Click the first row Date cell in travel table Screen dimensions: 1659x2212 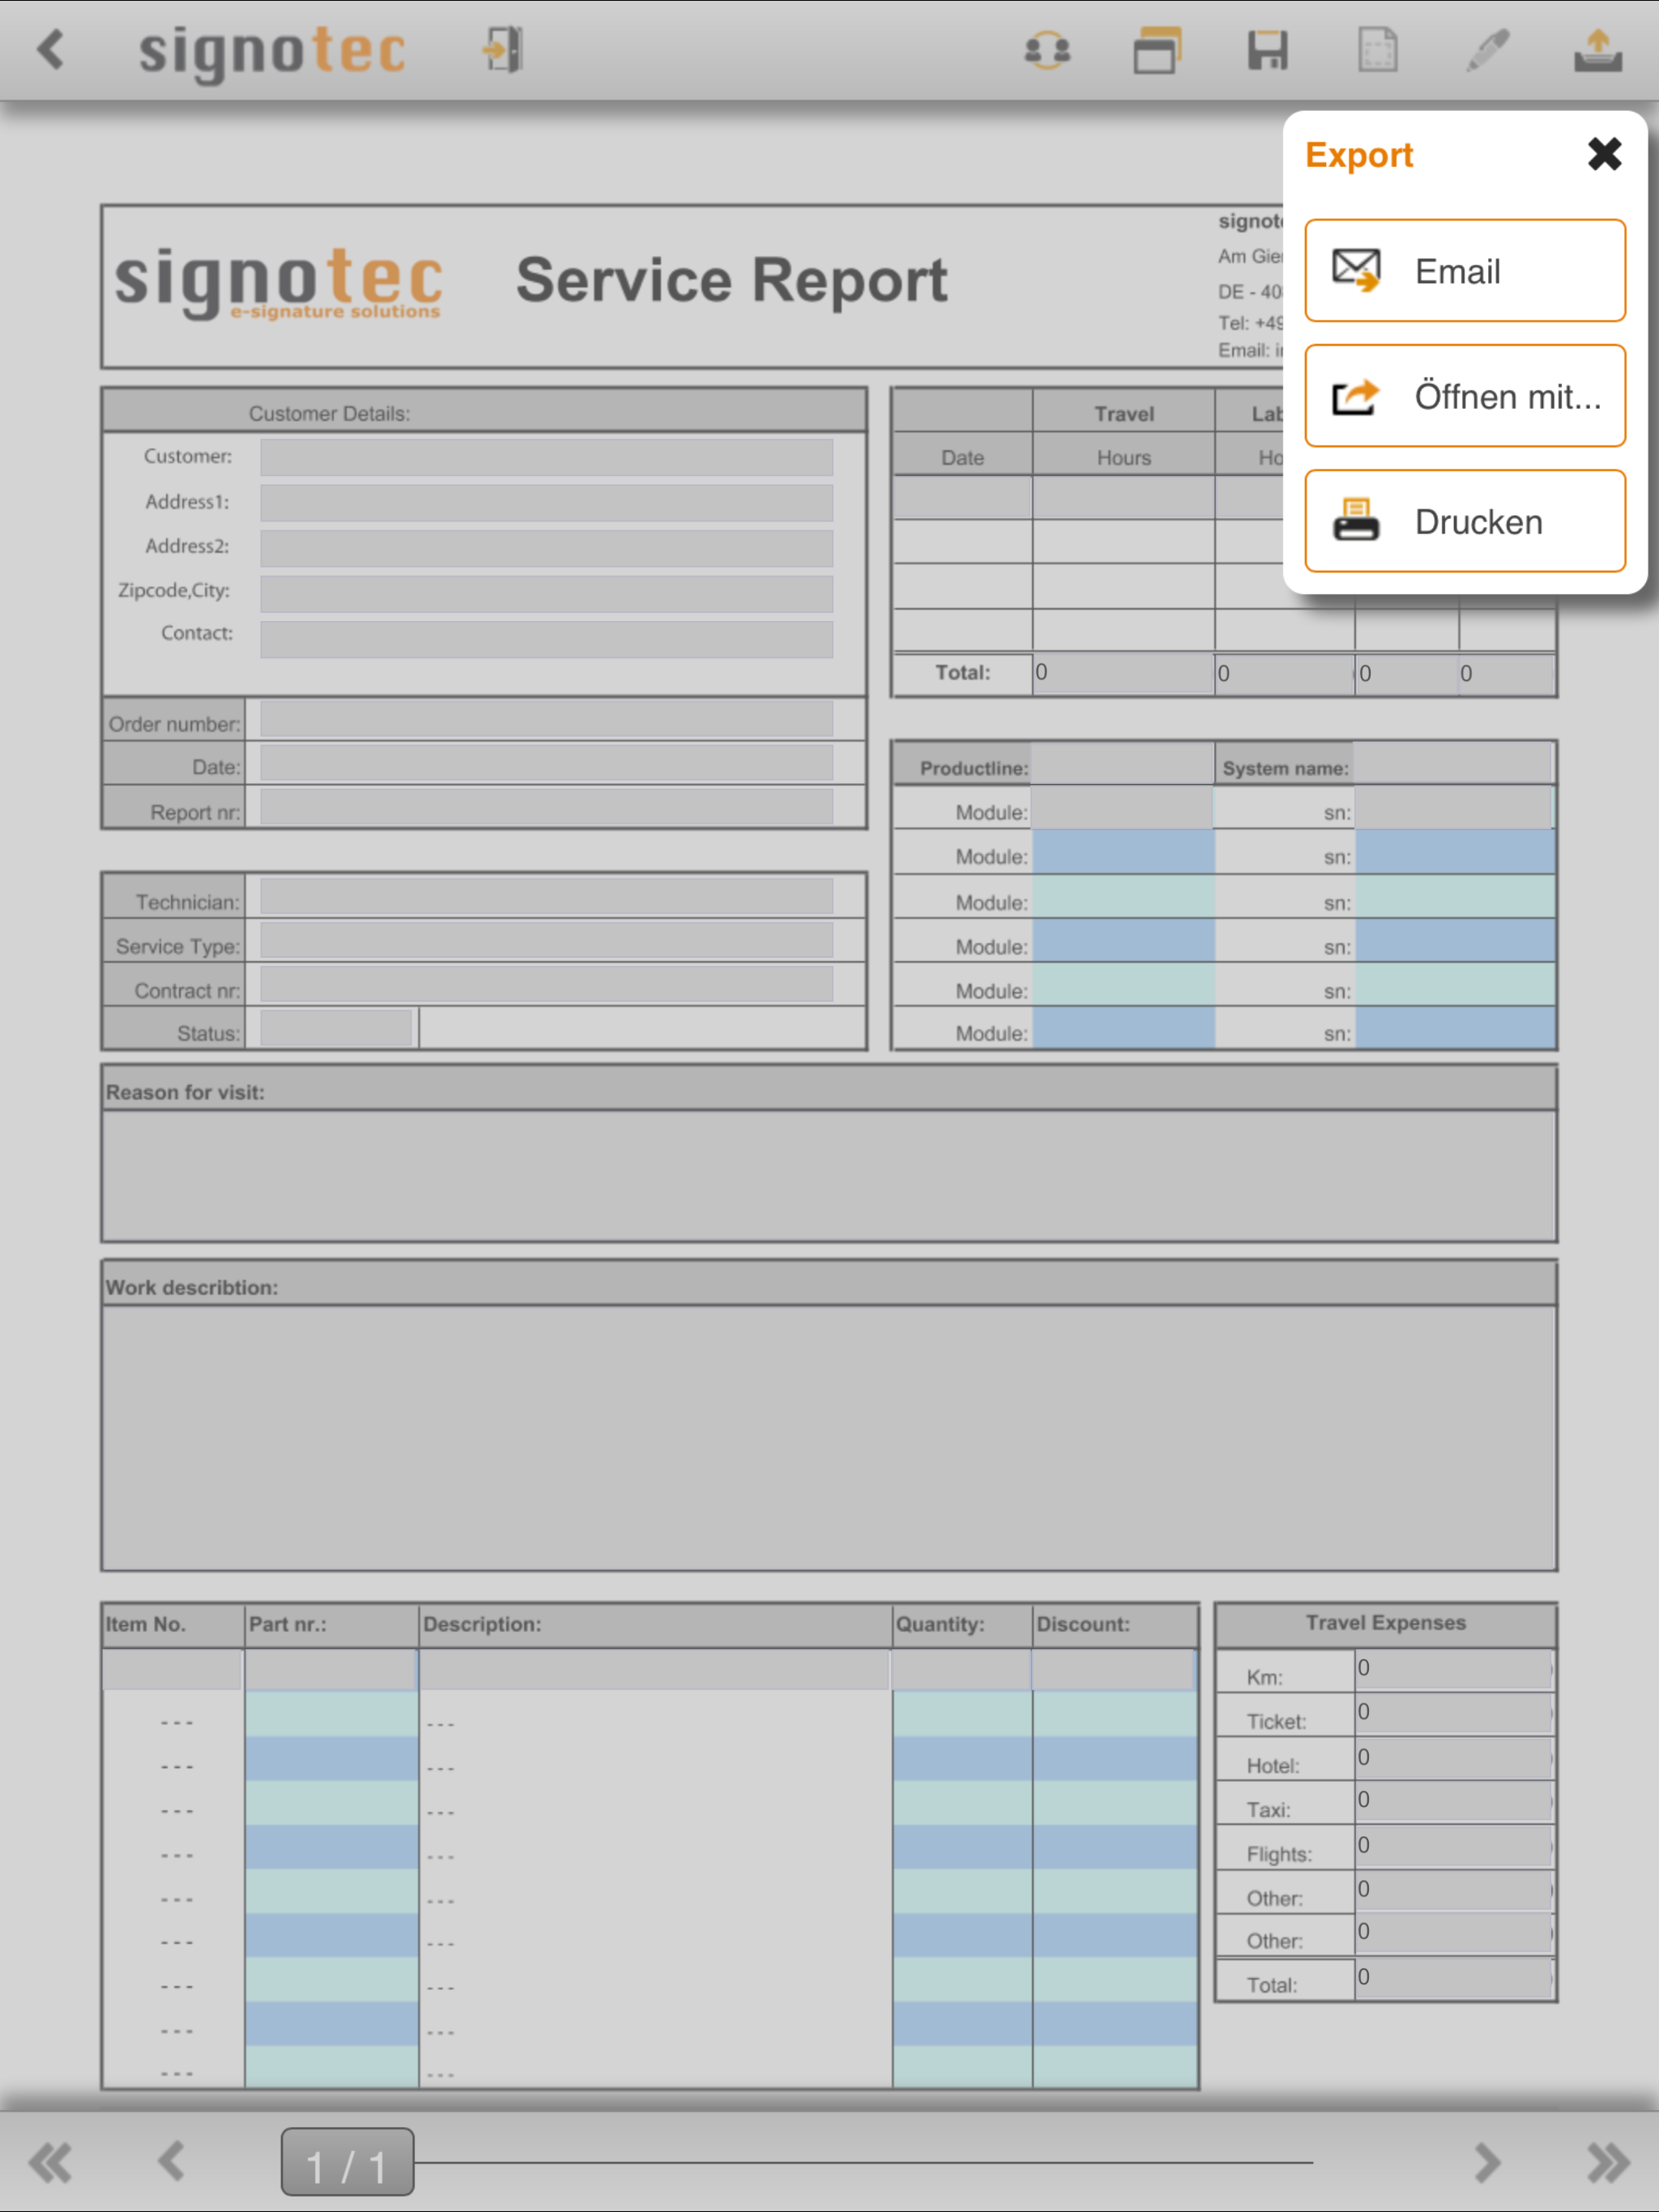tap(962, 498)
